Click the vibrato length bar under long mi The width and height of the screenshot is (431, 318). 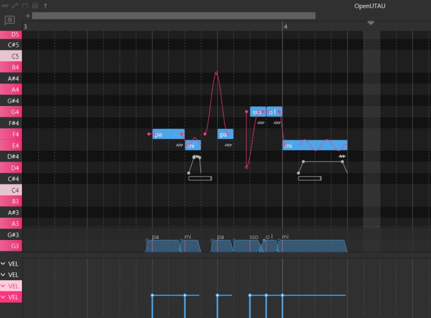(x=310, y=179)
